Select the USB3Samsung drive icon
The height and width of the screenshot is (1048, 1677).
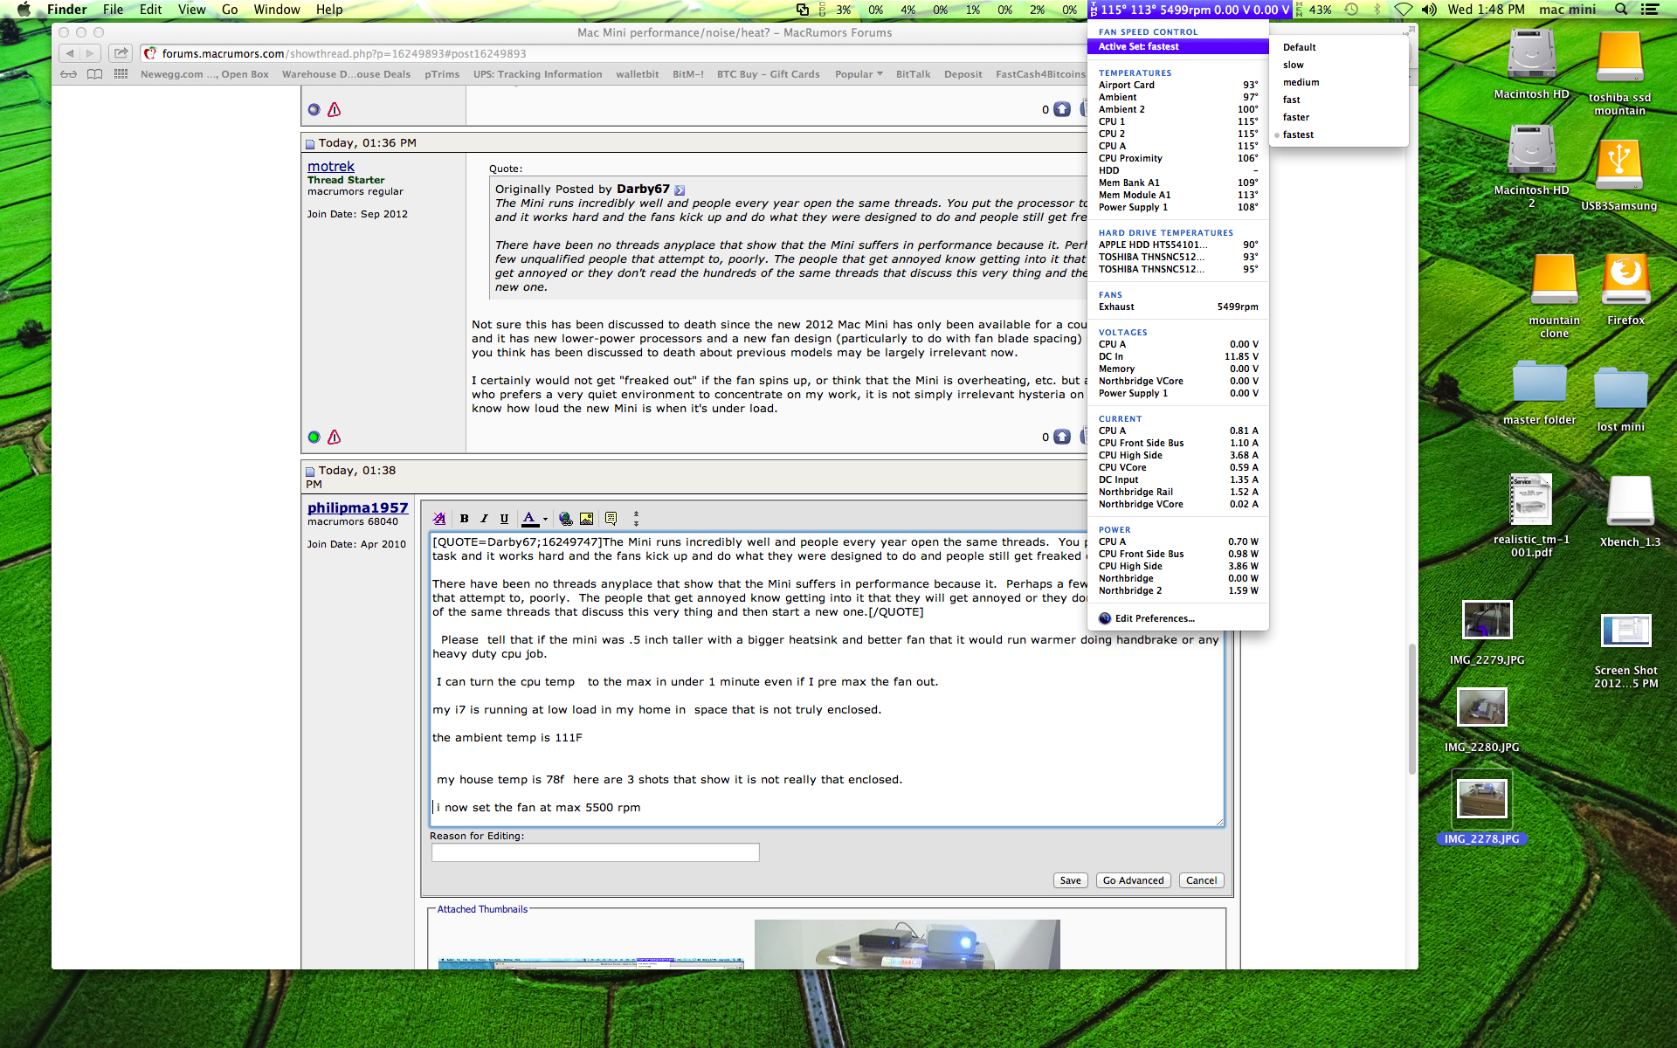tap(1619, 166)
